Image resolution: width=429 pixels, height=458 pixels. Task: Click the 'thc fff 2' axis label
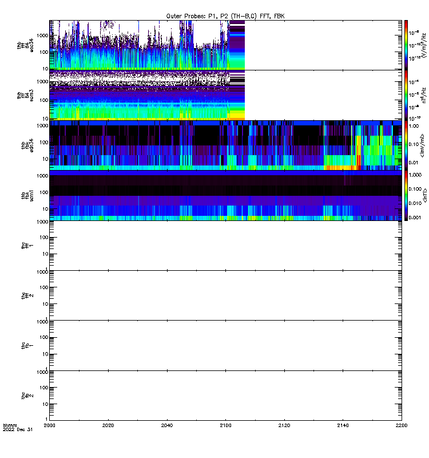pos(27,295)
